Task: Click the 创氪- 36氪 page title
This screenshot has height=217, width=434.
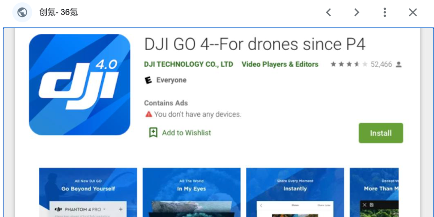Action: click(58, 12)
